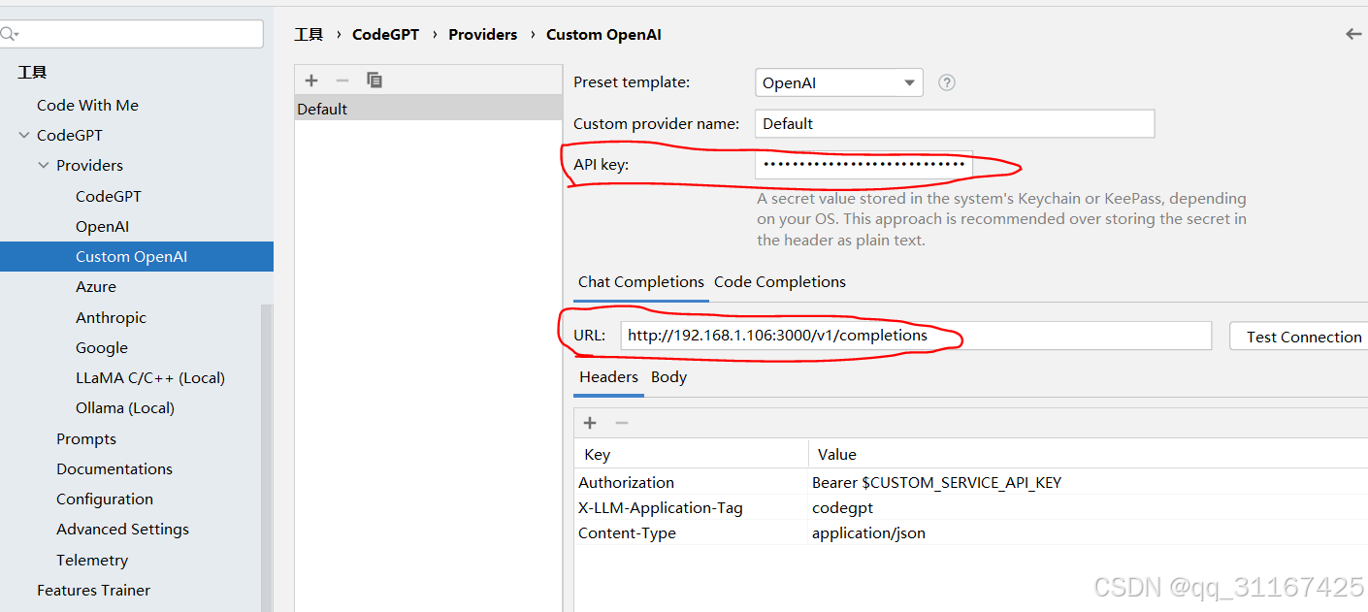The height and width of the screenshot is (612, 1368).
Task: Click the add header plus icon
Action: (x=590, y=423)
